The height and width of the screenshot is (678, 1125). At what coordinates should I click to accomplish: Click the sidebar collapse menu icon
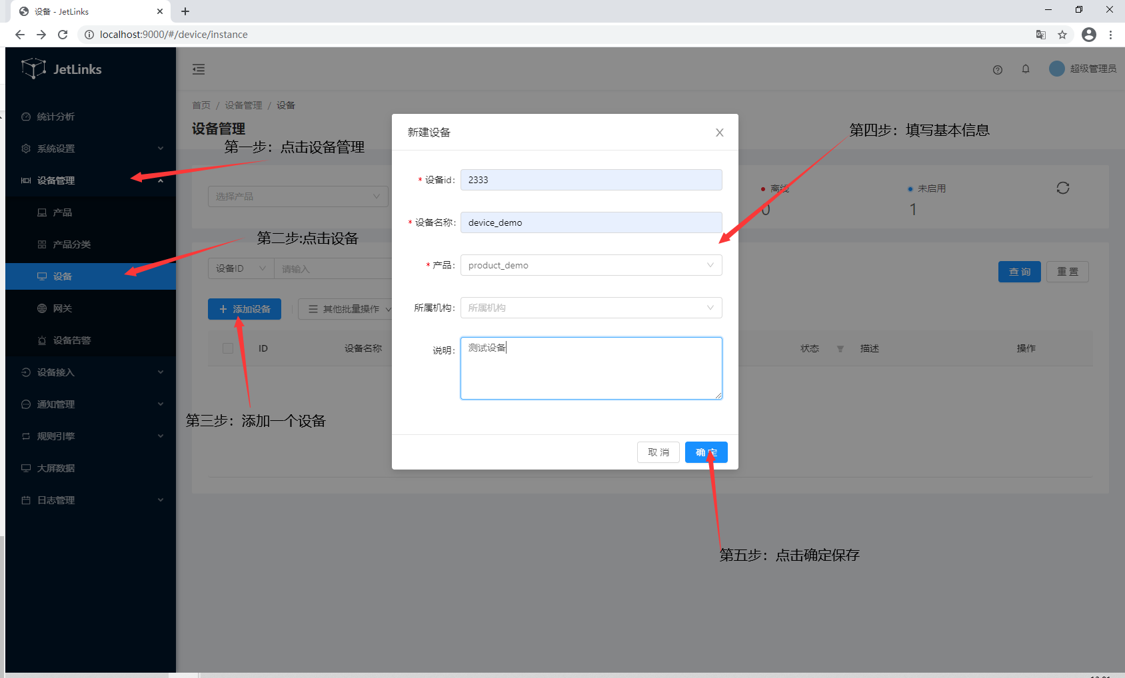(x=199, y=69)
